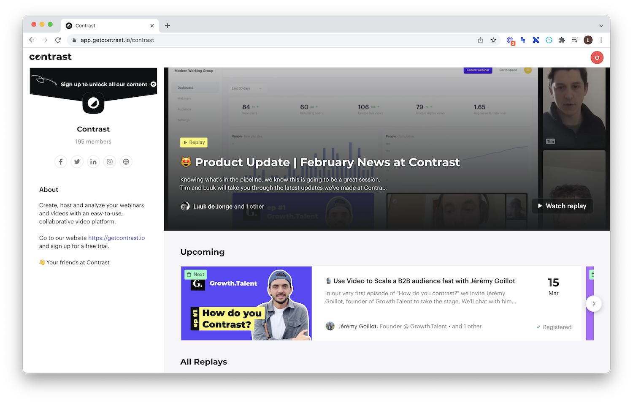Go back with browser back arrow

(x=32, y=40)
